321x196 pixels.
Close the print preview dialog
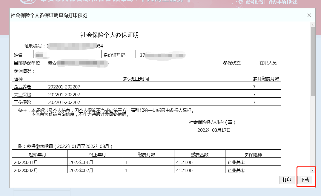coord(309,15)
